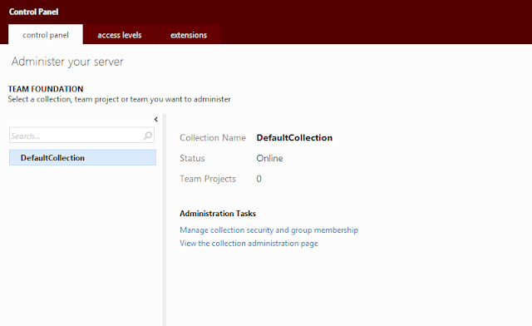Click the Status field label

point(192,158)
